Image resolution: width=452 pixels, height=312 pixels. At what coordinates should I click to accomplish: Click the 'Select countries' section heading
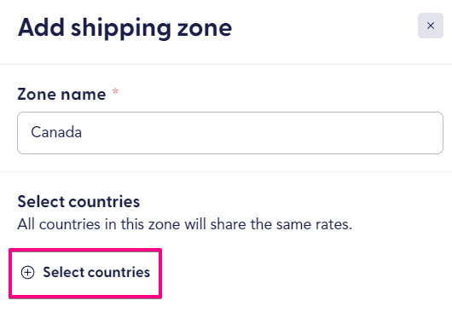(x=78, y=201)
